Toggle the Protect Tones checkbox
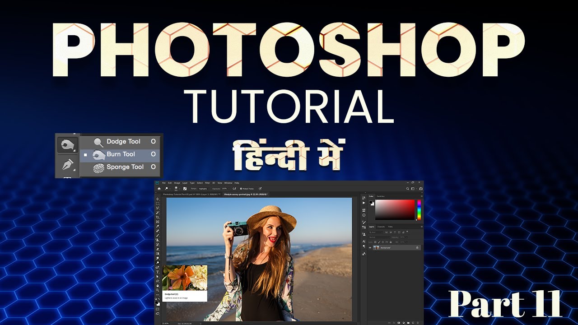 [x=241, y=189]
